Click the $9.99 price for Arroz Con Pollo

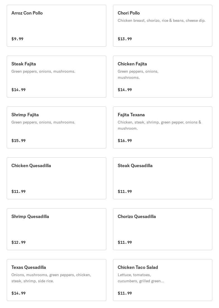[17, 39]
